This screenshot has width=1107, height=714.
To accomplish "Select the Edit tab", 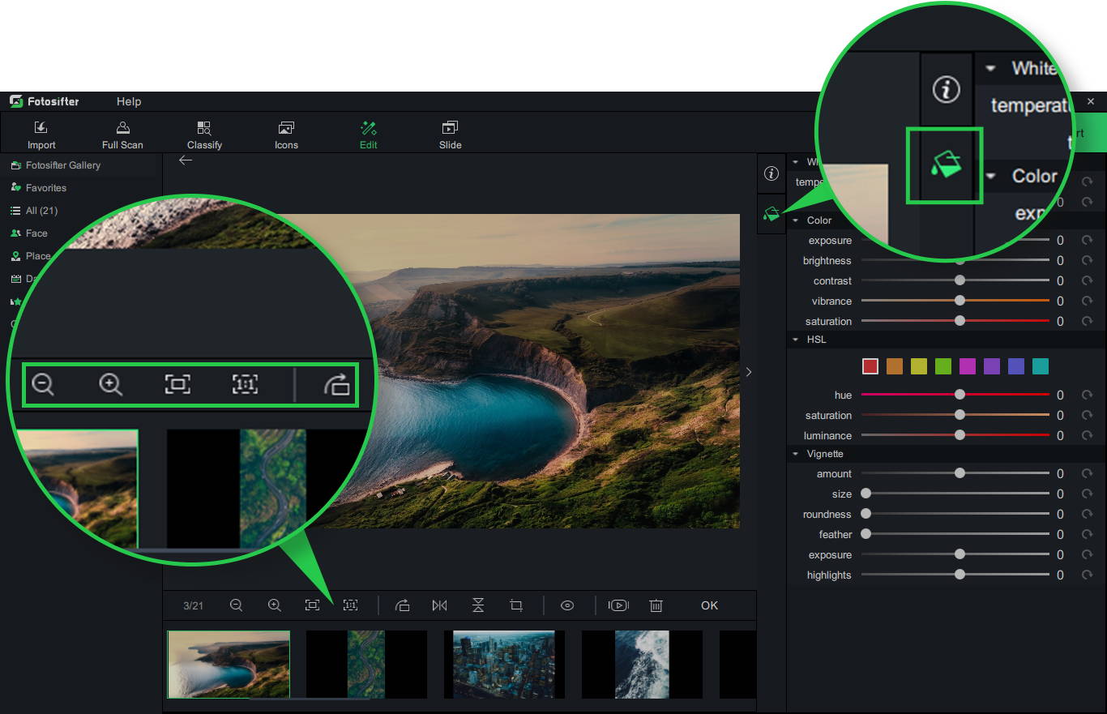I will (x=369, y=135).
